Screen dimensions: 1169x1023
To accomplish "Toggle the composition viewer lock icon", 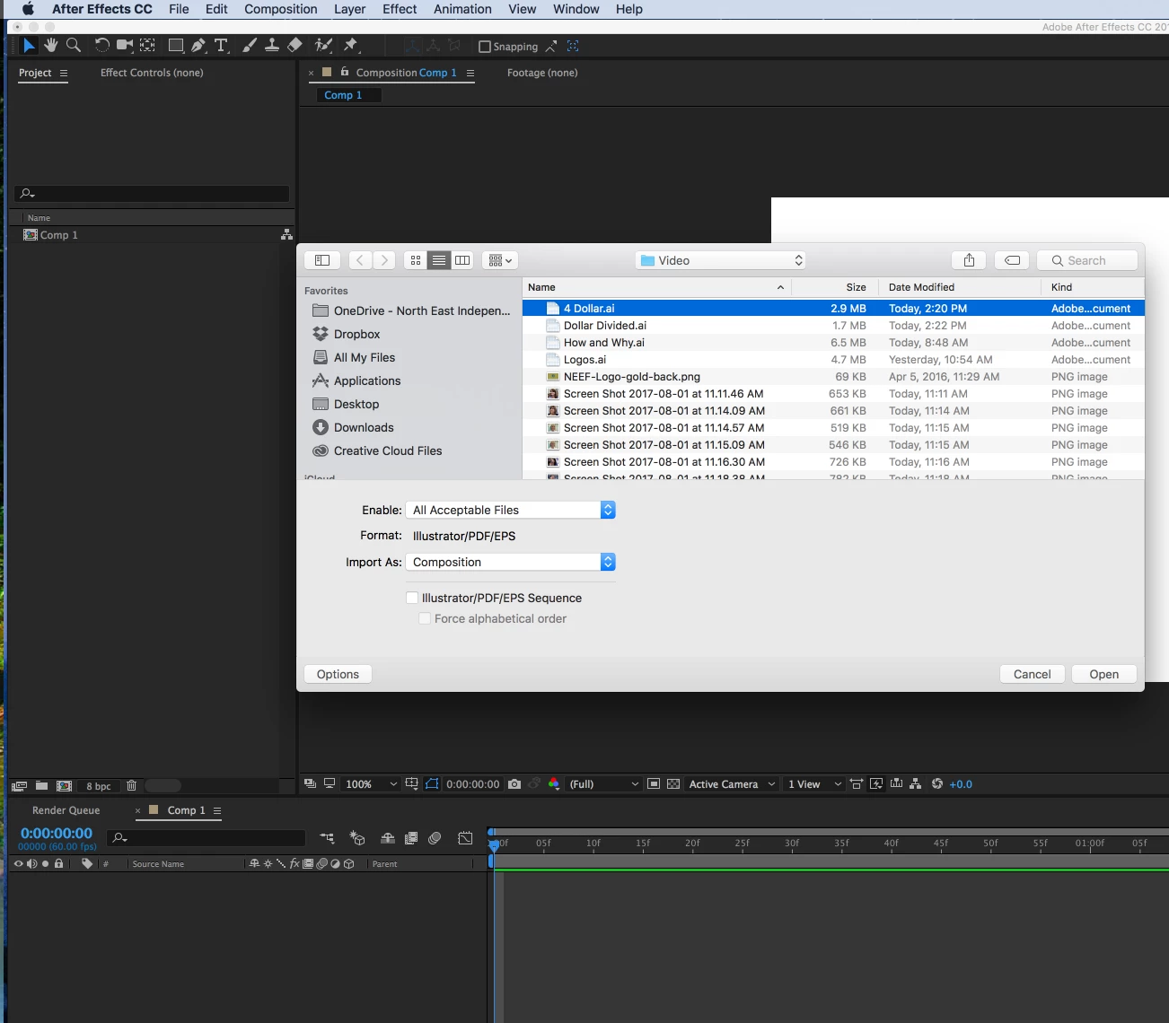I will click(x=345, y=72).
